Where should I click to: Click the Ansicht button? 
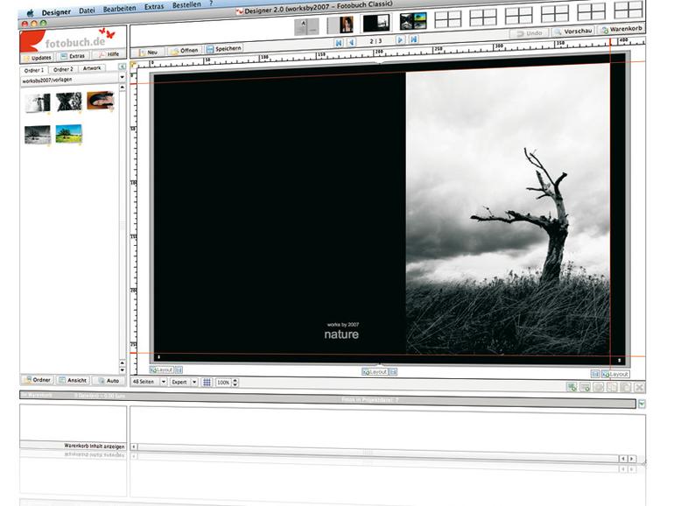[73, 381]
